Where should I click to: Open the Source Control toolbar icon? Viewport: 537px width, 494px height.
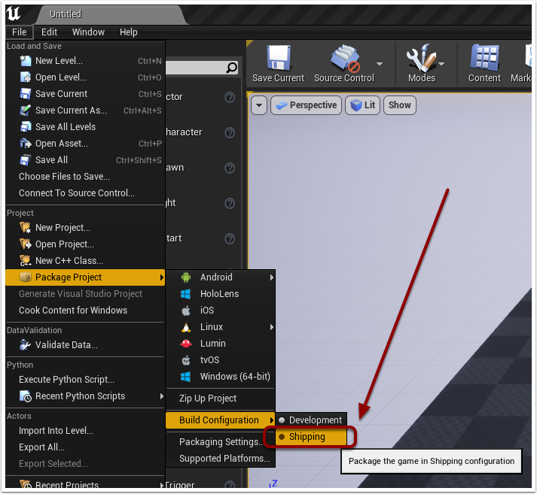pyautogui.click(x=345, y=58)
